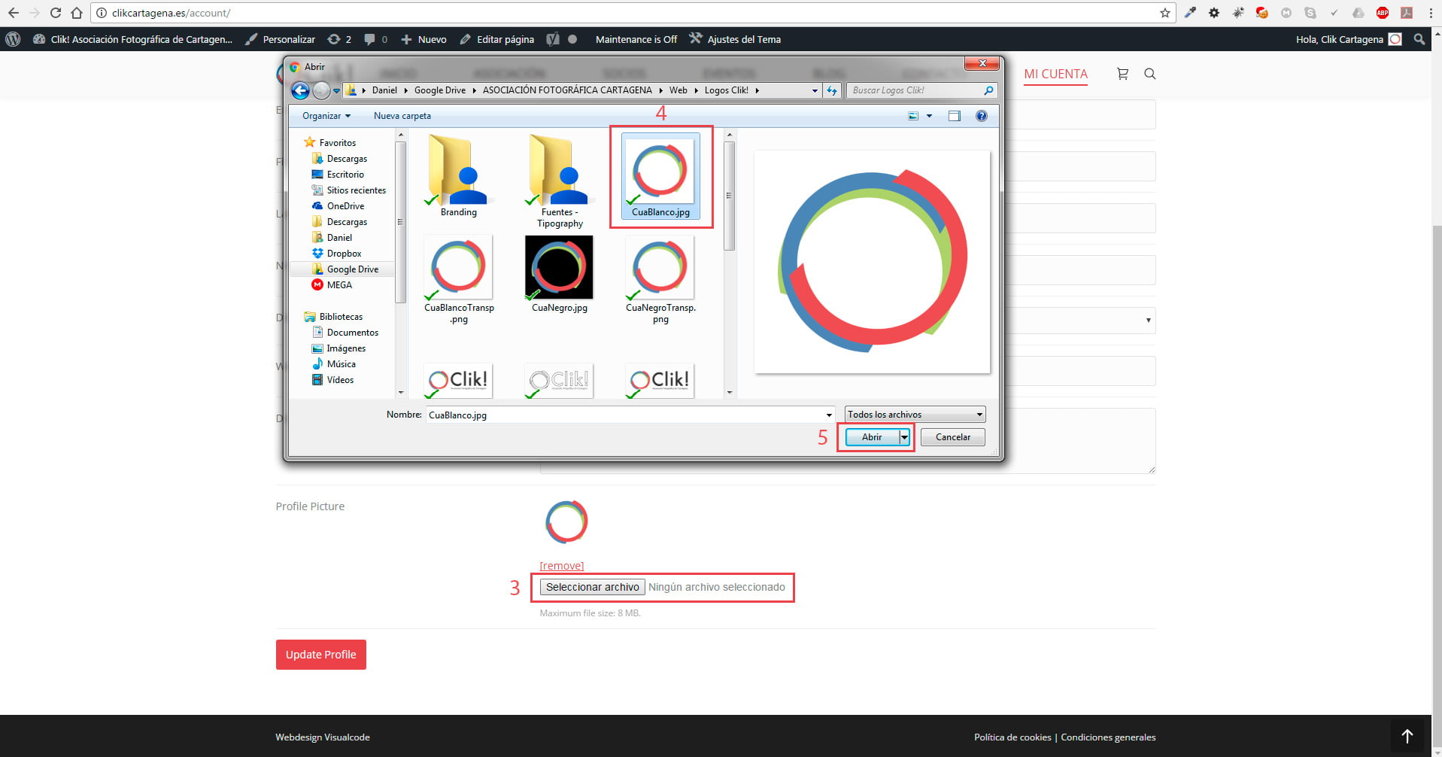This screenshot has height=757, width=1442.
Task: Reload the clikcartagena page
Action: coord(55,13)
